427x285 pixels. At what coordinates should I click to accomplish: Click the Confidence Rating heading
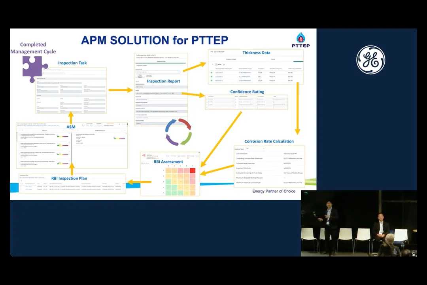point(247,92)
